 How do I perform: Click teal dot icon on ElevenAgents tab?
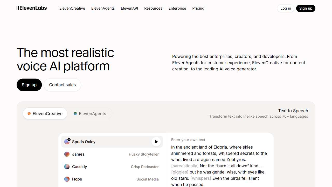pos(75,113)
